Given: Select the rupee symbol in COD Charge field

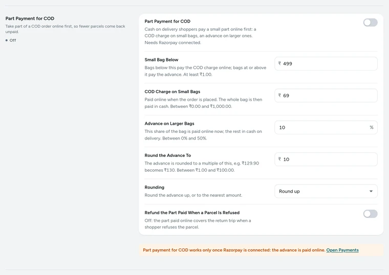Looking at the screenshot, I should coord(279,96).
